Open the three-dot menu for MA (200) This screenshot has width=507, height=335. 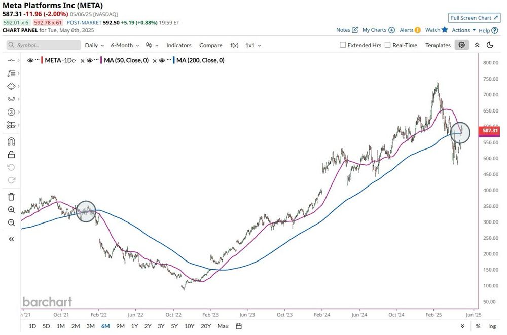coord(168,60)
